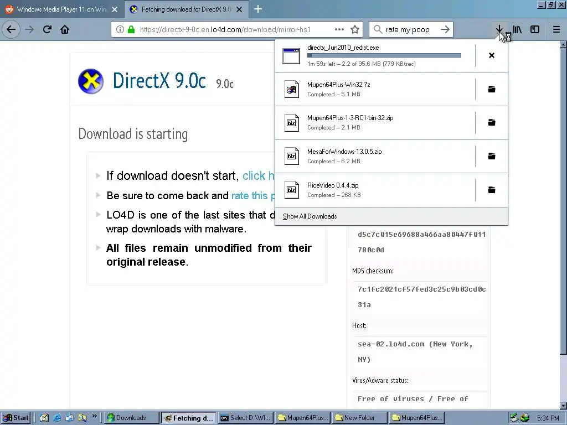
Task: Open the Windows Start menu
Action: pyautogui.click(x=16, y=418)
